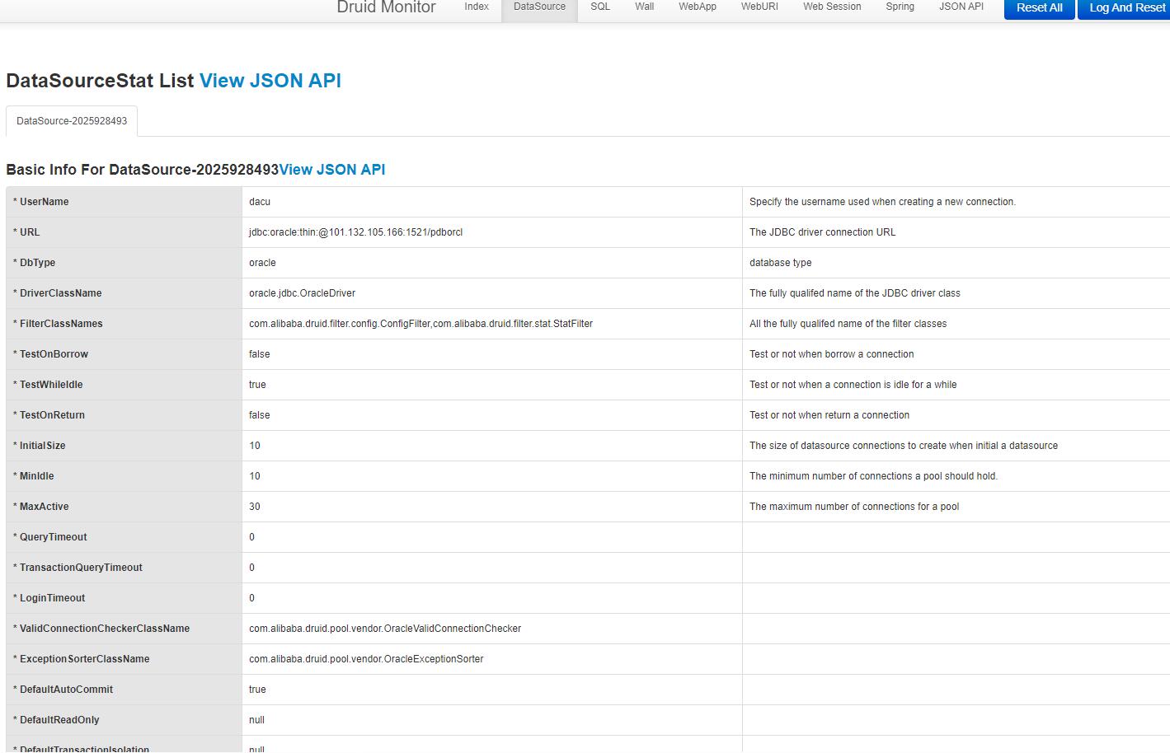Image resolution: width=1170 pixels, height=753 pixels.
Task: Select the DataSource-2025928493 tab
Action: [71, 121]
